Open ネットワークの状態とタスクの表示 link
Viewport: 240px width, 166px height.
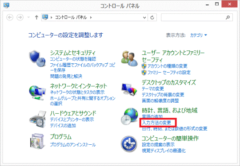click(77, 92)
